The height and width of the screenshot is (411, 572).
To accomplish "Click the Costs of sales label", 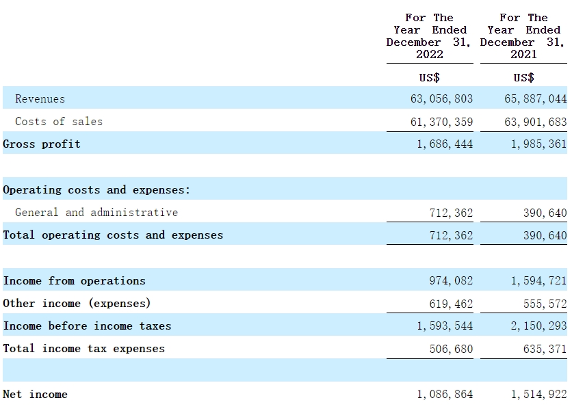I will pyautogui.click(x=59, y=122).
